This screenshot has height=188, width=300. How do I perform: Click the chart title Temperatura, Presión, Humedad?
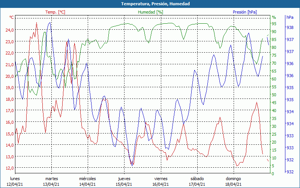155,4
